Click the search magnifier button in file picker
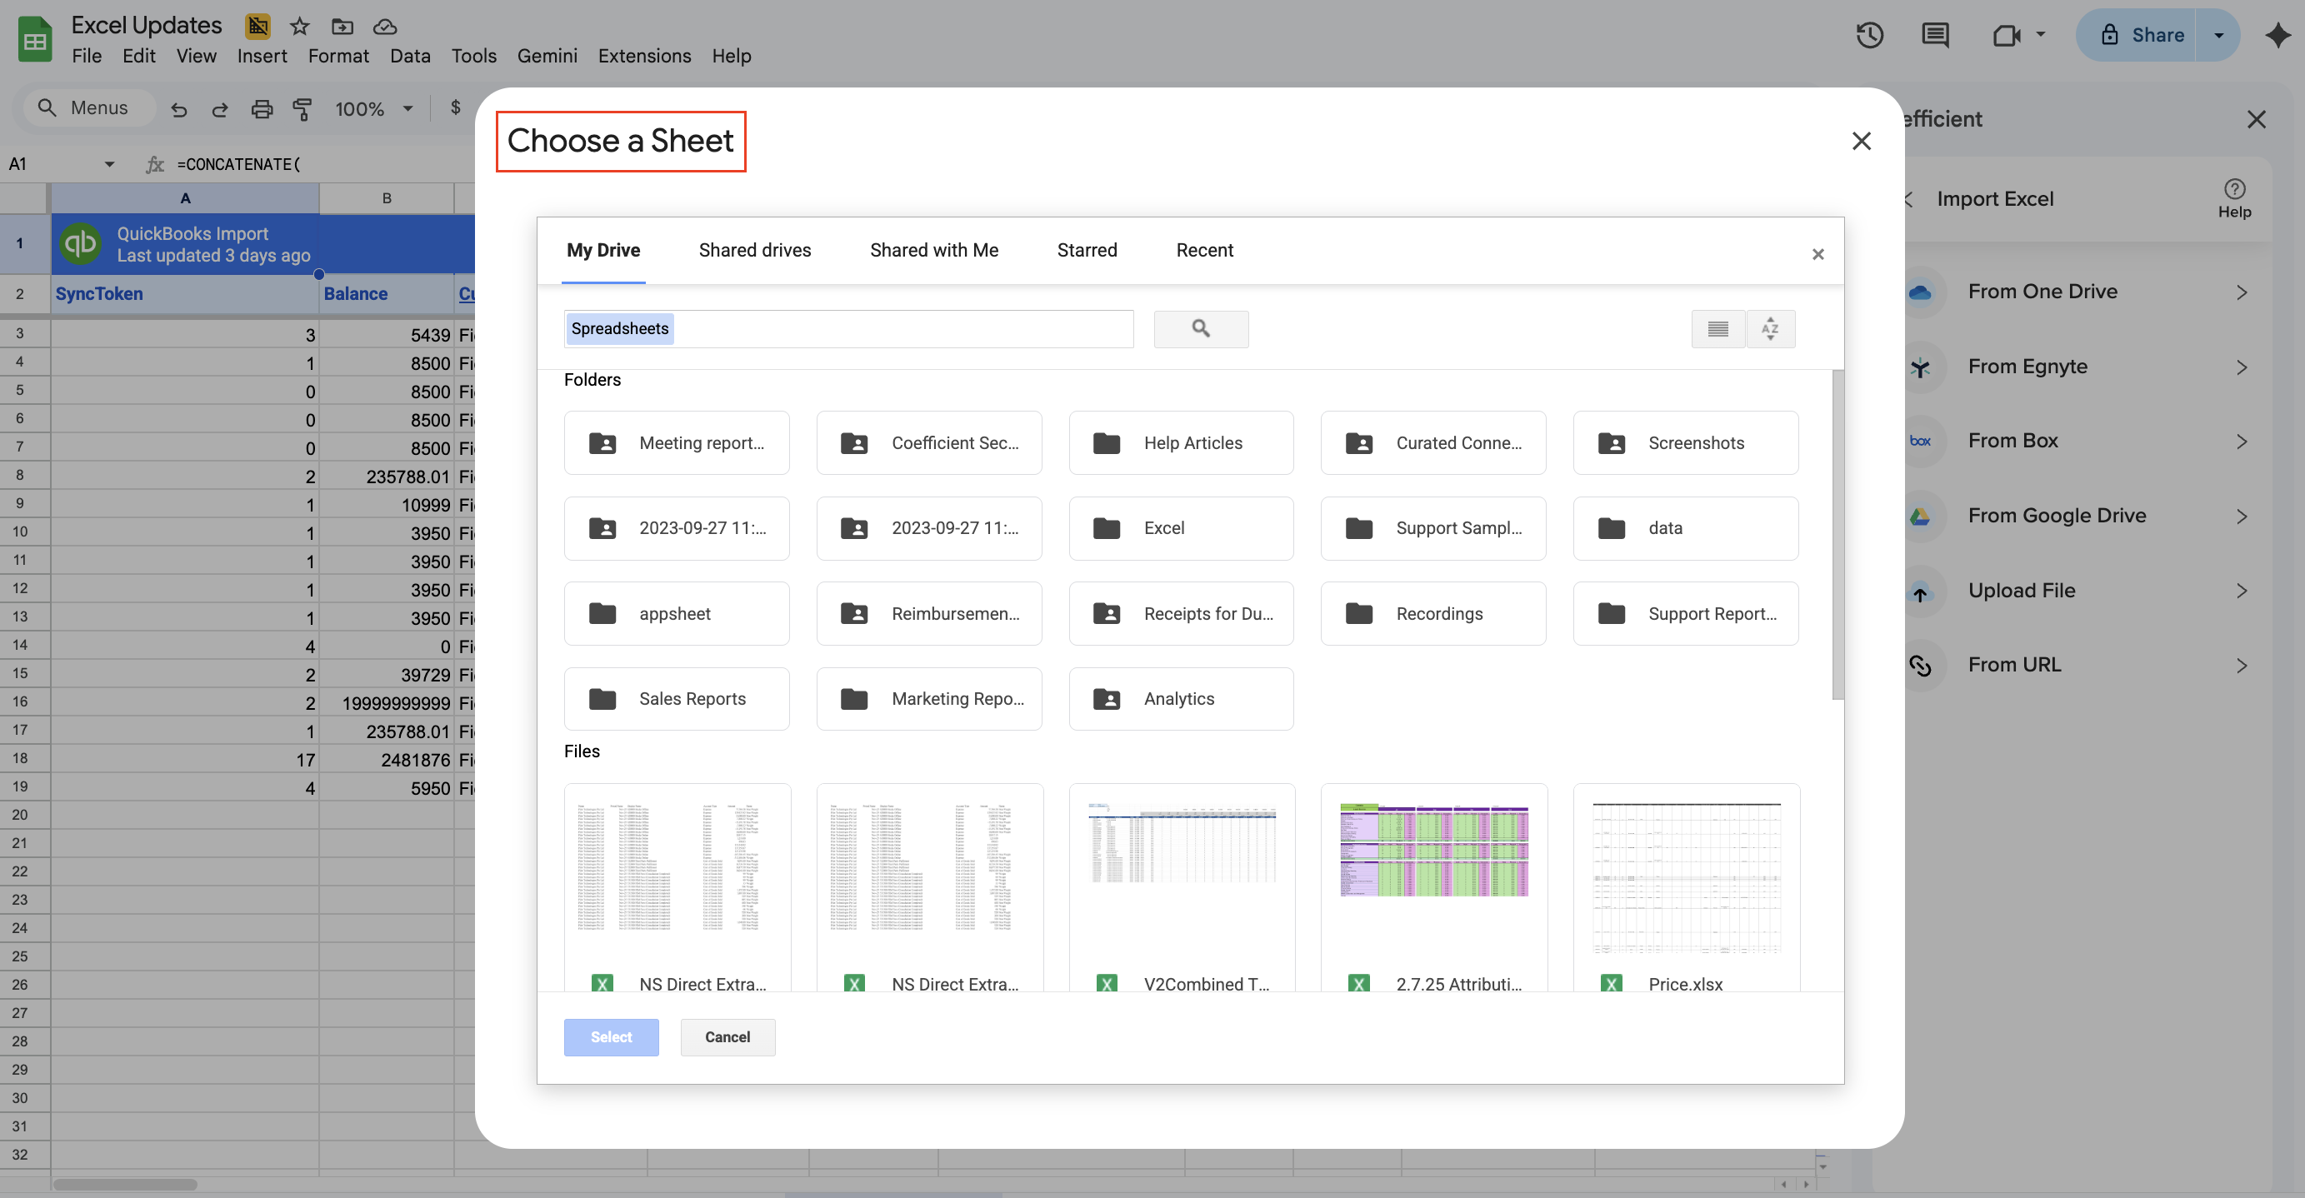 click(x=1201, y=328)
